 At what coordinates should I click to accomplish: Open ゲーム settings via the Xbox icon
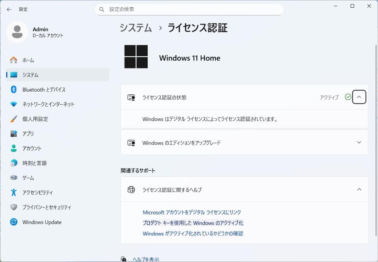13,178
